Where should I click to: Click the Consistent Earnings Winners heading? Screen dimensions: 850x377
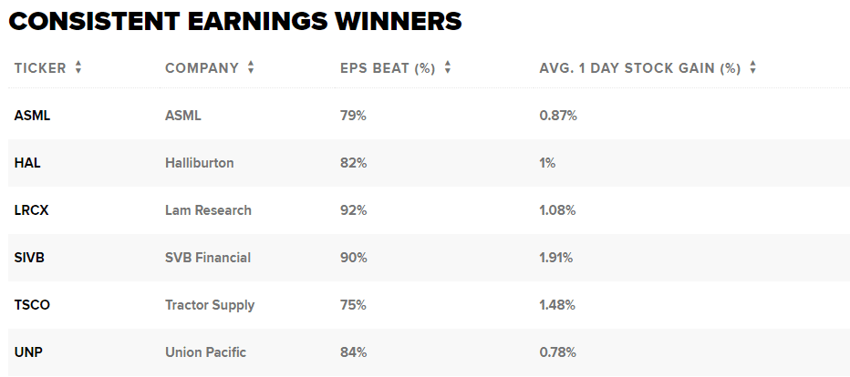pyautogui.click(x=235, y=22)
